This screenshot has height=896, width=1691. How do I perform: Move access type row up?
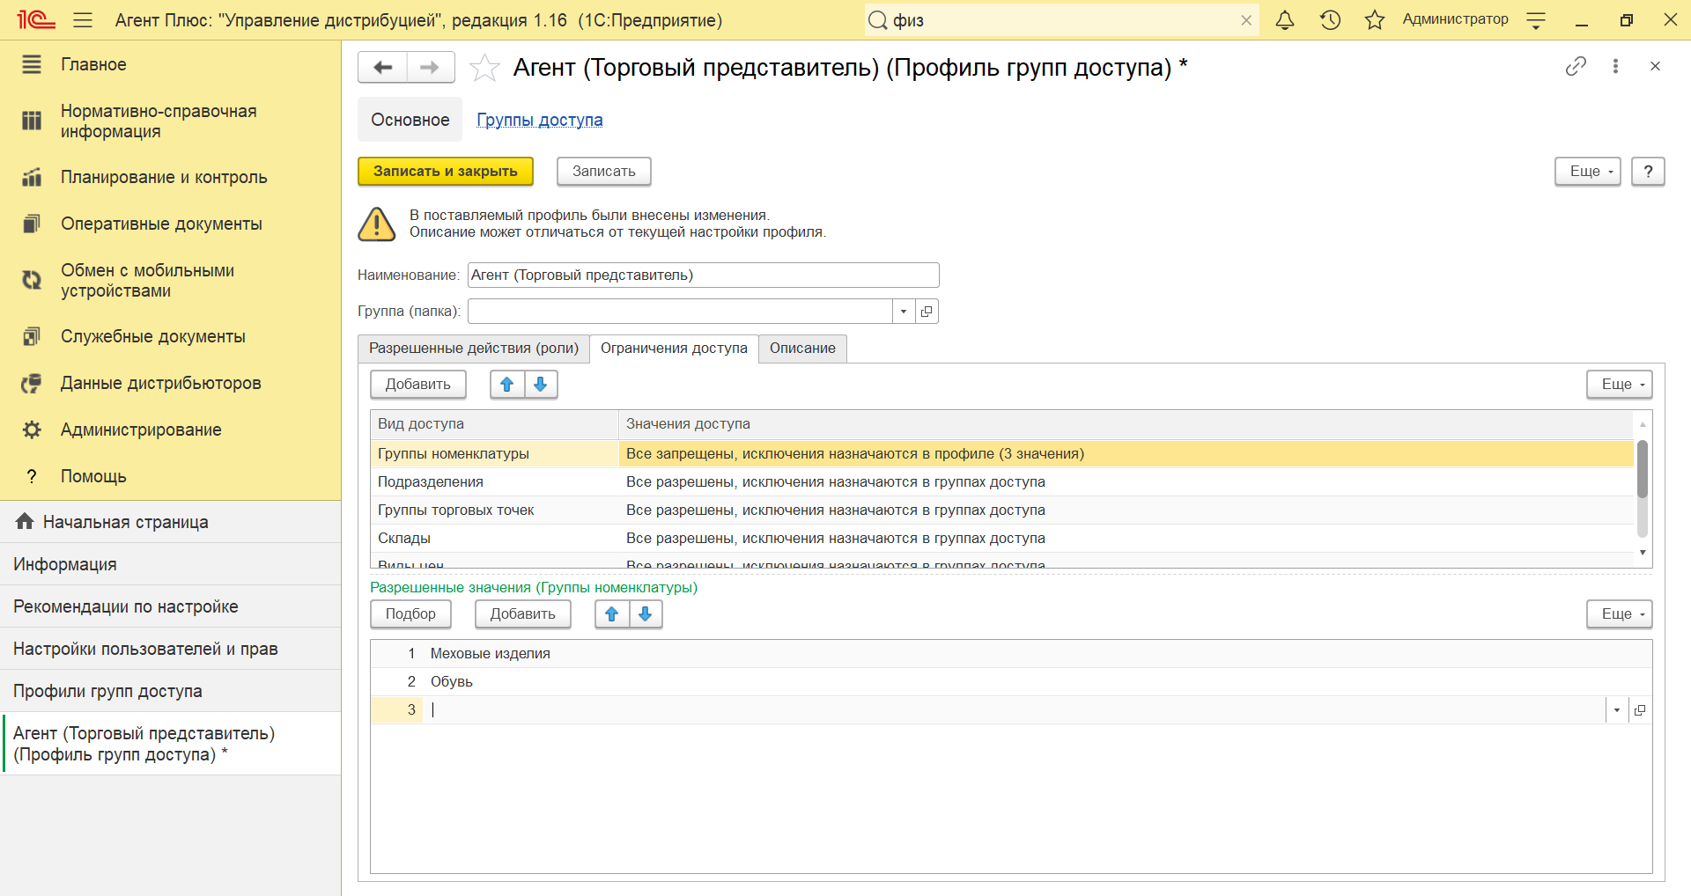coord(507,385)
